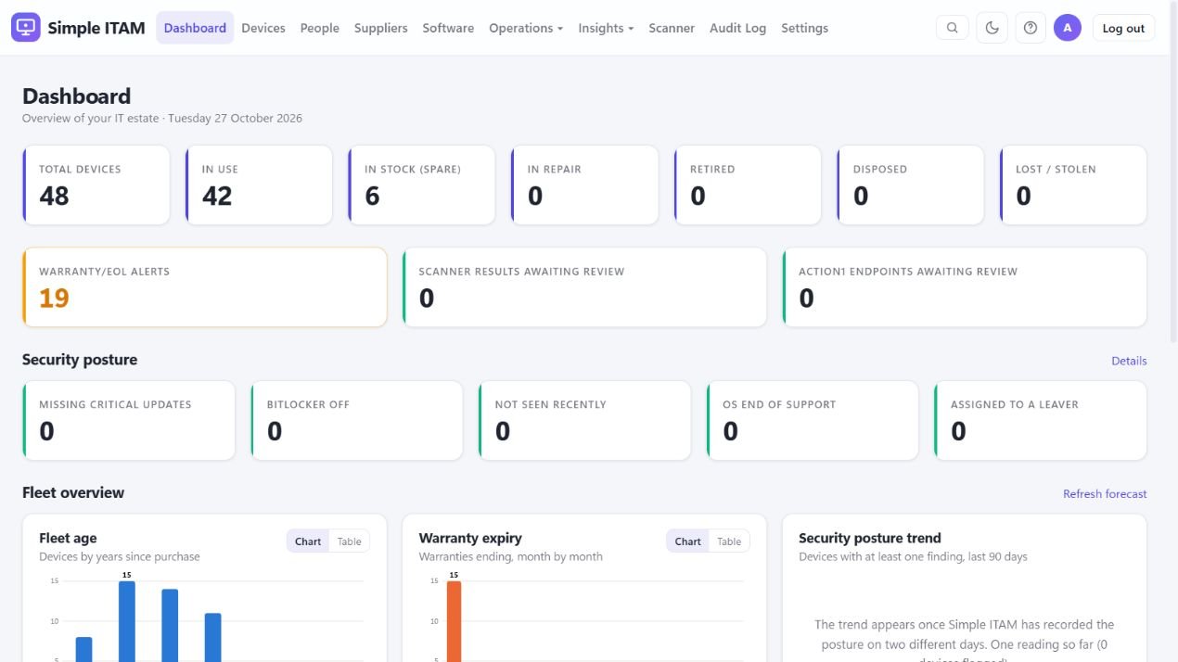The width and height of the screenshot is (1178, 662).
Task: Click the page vertical scrollbar
Action: coord(1173,172)
